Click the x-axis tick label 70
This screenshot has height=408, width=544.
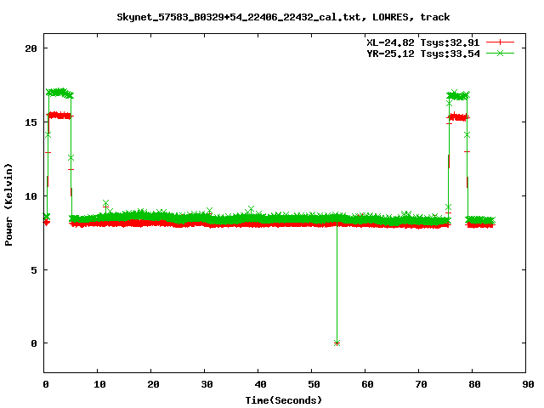click(x=421, y=384)
